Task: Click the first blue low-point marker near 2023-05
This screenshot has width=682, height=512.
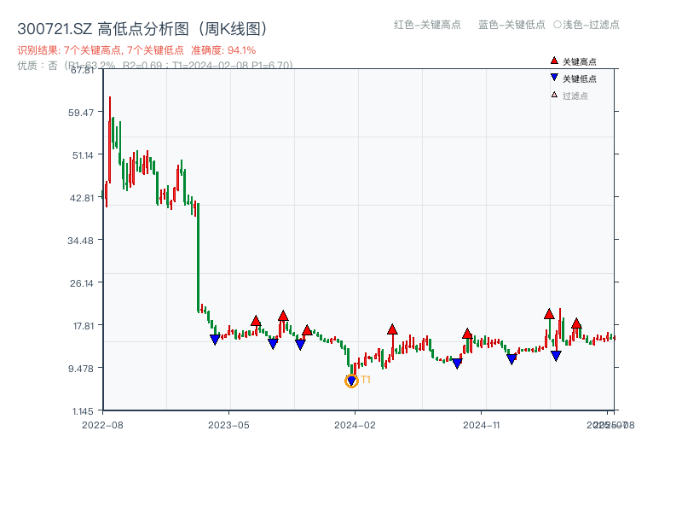Action: pos(215,339)
